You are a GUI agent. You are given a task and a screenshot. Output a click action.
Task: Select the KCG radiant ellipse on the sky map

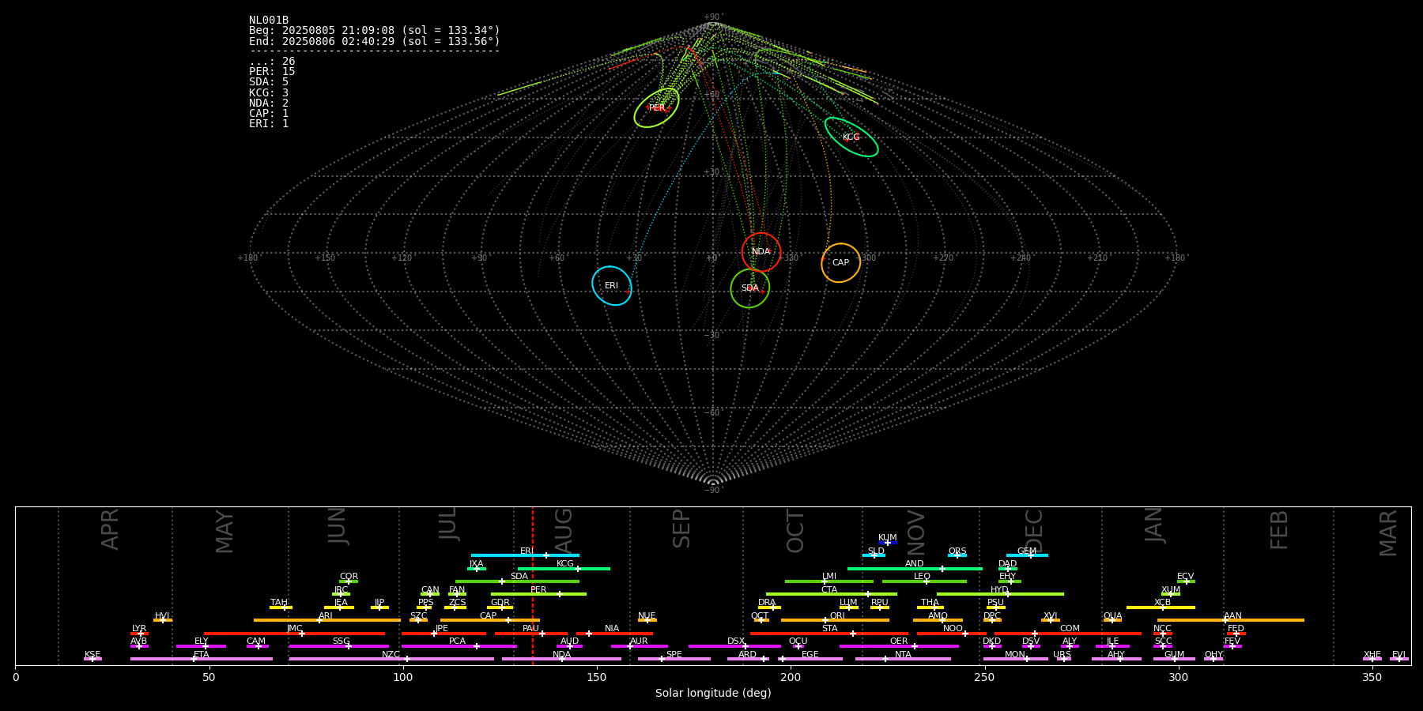point(851,137)
